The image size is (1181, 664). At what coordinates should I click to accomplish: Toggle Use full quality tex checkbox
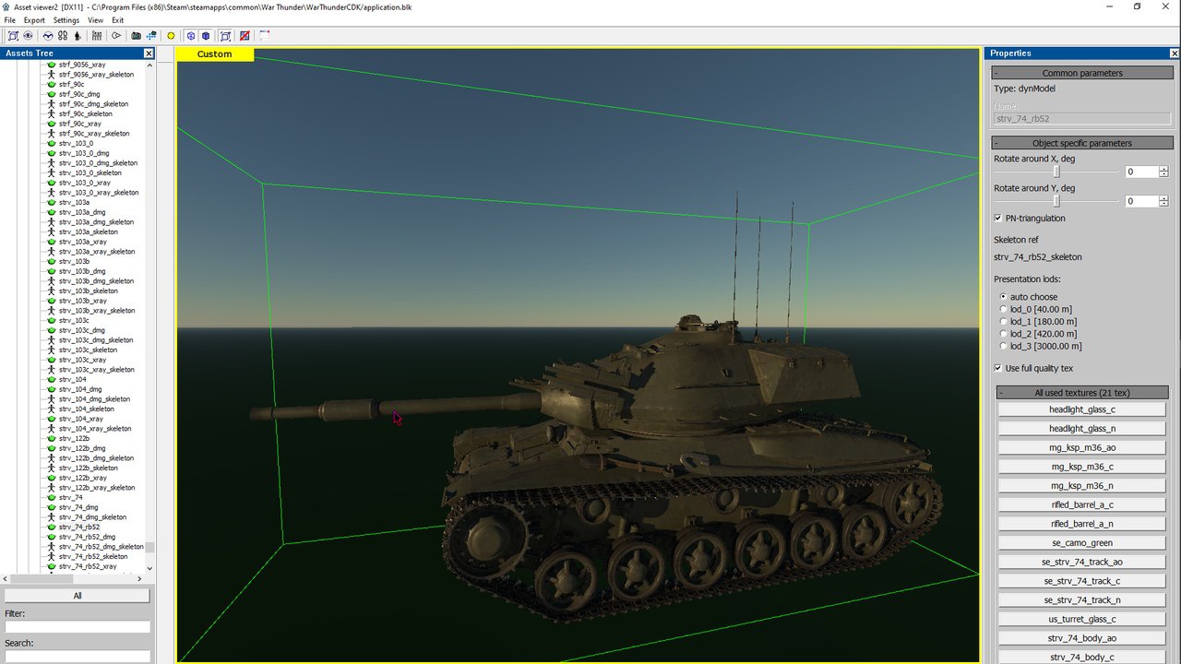[x=998, y=368]
